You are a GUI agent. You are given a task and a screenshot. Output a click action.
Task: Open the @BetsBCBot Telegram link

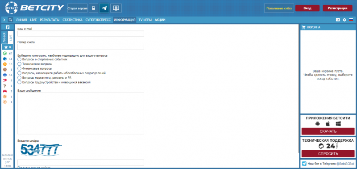tap(345, 164)
